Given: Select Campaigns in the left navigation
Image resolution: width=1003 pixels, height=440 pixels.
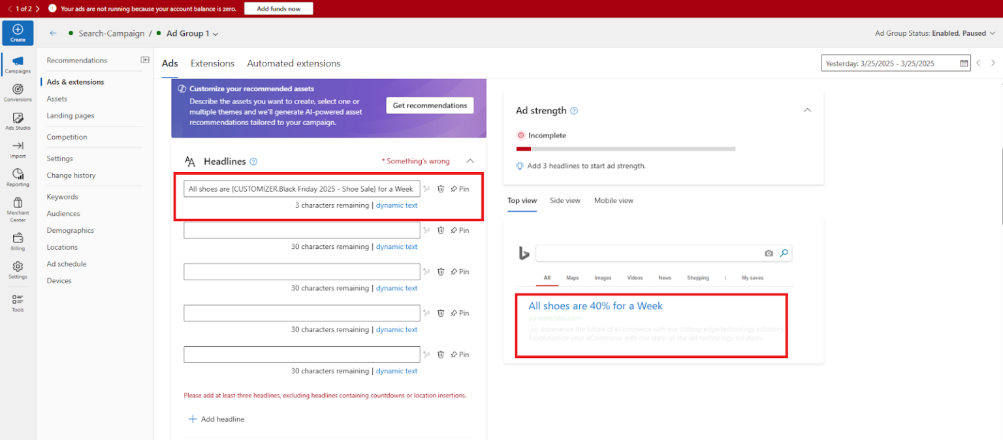Looking at the screenshot, I should [18, 65].
